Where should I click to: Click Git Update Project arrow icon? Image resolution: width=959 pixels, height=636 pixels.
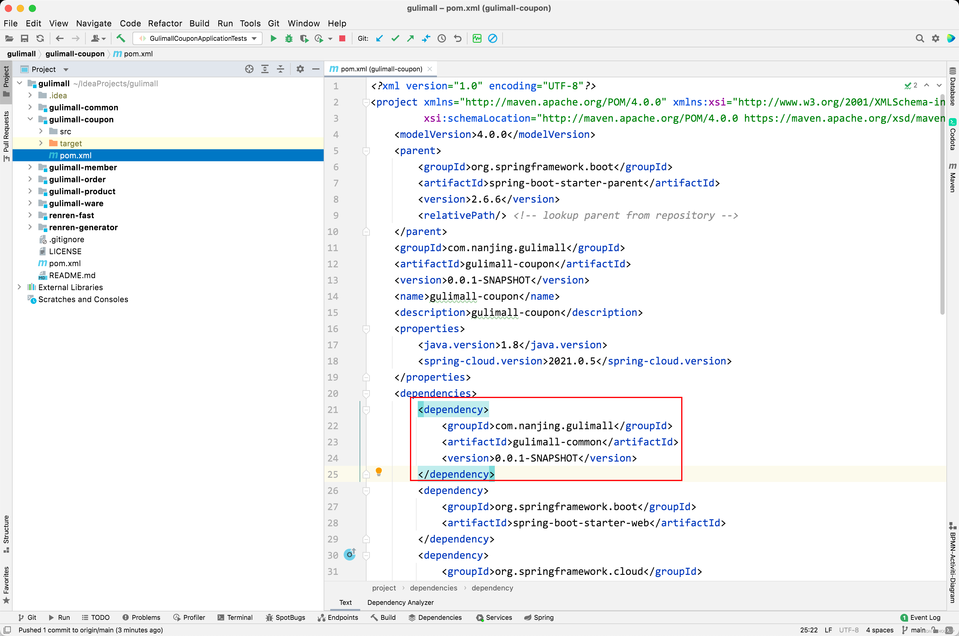pos(379,39)
